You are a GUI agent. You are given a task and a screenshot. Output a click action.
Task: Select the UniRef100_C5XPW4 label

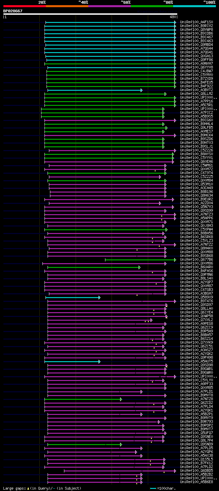click(196, 230)
